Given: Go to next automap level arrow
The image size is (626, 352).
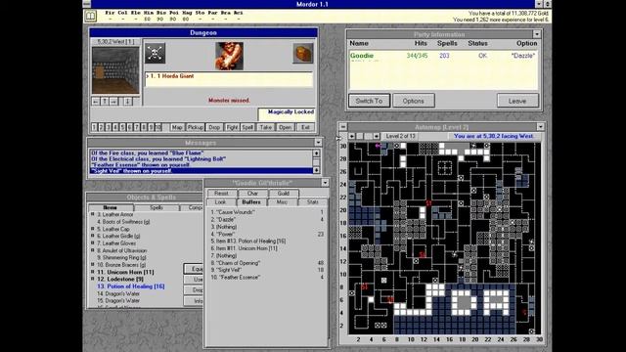Looking at the screenshot, I should click(377, 136).
